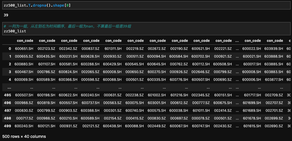Click row index label 0
The image size is (292, 141).
click(10, 48)
